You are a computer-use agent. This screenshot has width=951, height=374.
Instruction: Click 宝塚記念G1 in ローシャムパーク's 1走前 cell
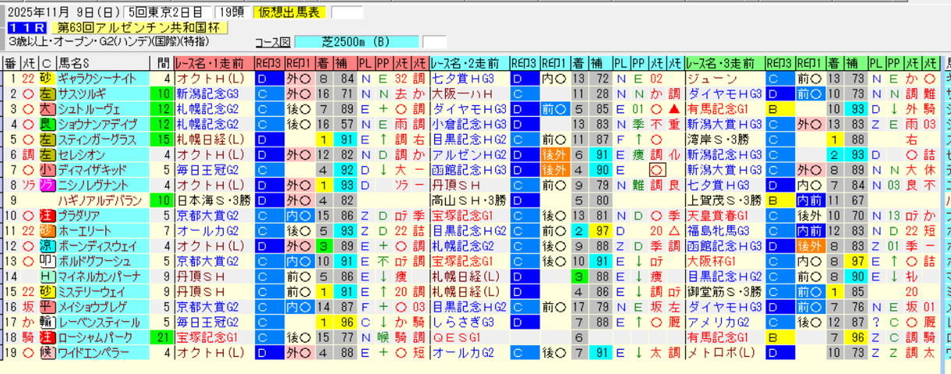pyautogui.click(x=206, y=337)
